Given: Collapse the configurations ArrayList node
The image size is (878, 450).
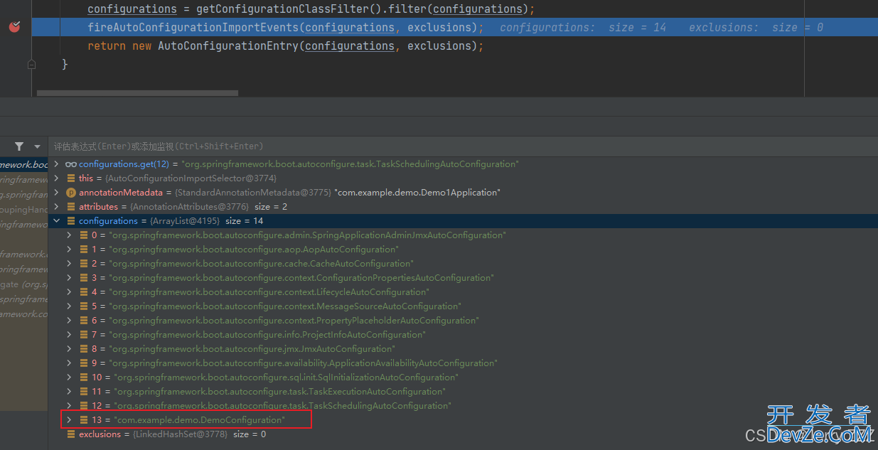Looking at the screenshot, I should 57,221.
